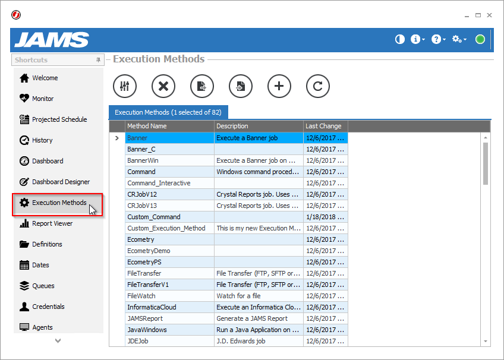The width and height of the screenshot is (504, 360).
Task: Open the Help question-mark dropdown
Action: click(x=438, y=39)
